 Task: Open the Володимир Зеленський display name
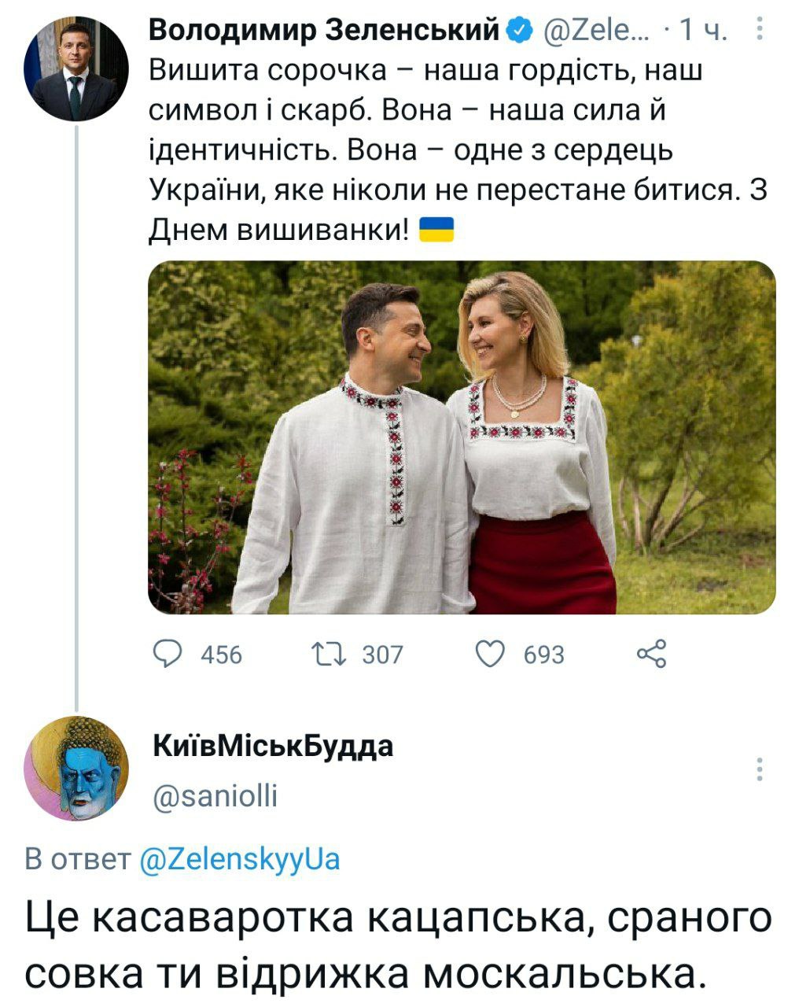pos(324,31)
